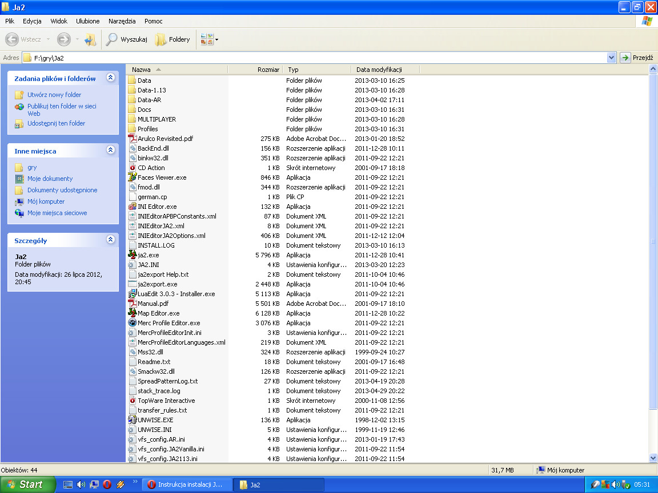The height and width of the screenshot is (493, 658).
Task: Collapse the Zadania plików i folderów panel
Action: click(x=110, y=78)
